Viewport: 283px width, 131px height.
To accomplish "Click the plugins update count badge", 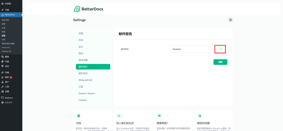I will [x=11, y=77].
